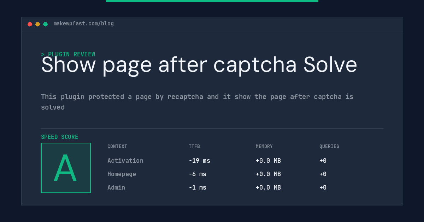Click the Admin row queries value
The height and width of the screenshot is (222, 424).
tap(323, 187)
